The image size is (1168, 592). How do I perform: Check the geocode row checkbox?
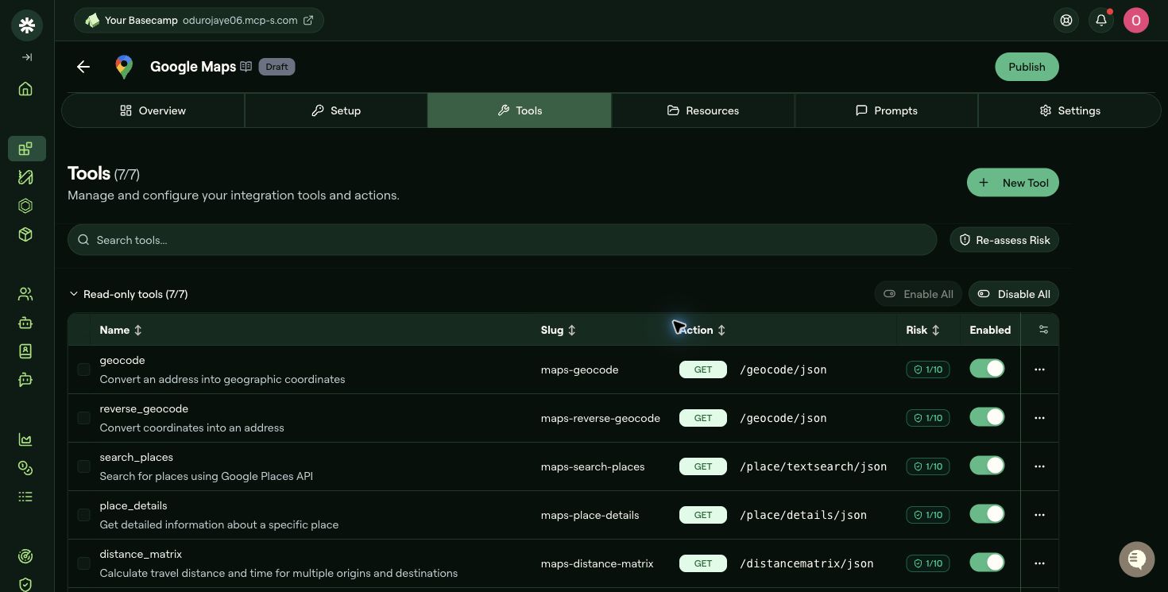click(83, 370)
